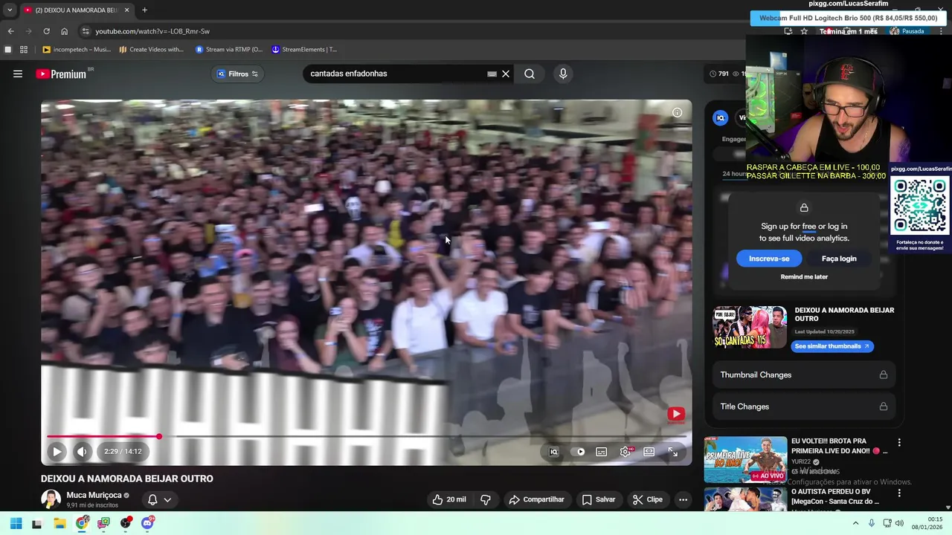This screenshot has height=535, width=952.
Task: Open the Apps grid in bookmarks bar
Action: click(x=24, y=50)
